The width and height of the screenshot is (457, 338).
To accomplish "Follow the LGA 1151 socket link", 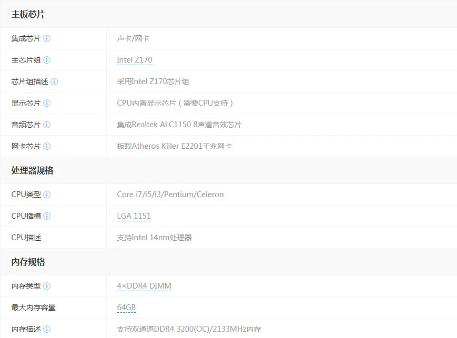I will click(x=134, y=216).
